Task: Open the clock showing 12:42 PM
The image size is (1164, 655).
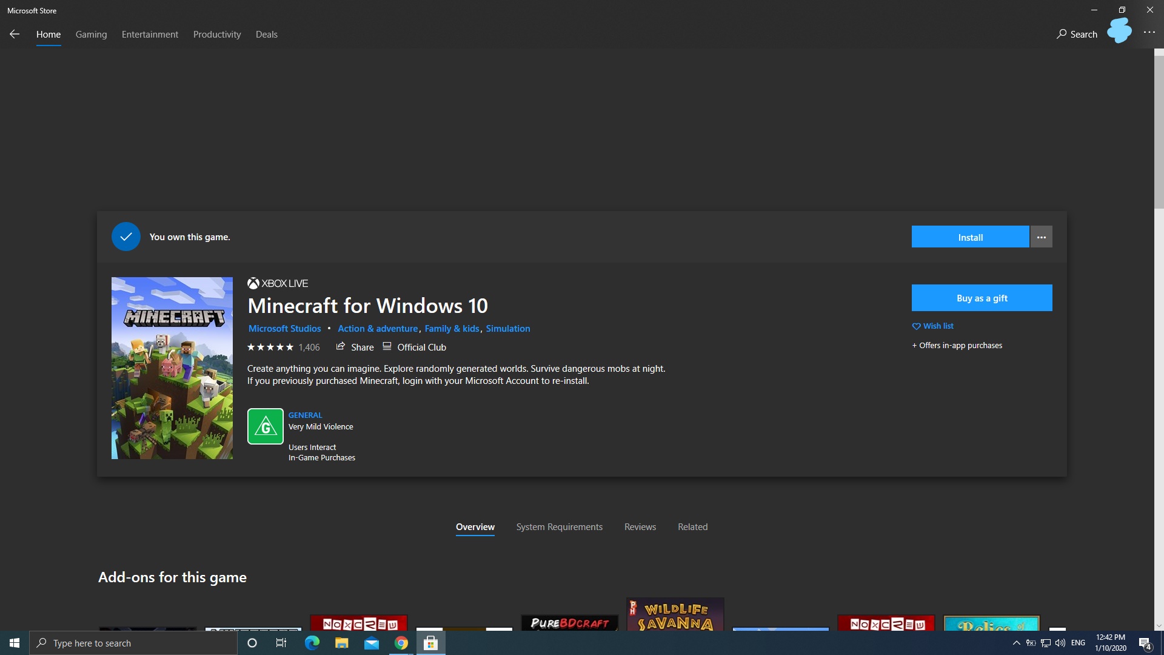Action: [x=1110, y=643]
